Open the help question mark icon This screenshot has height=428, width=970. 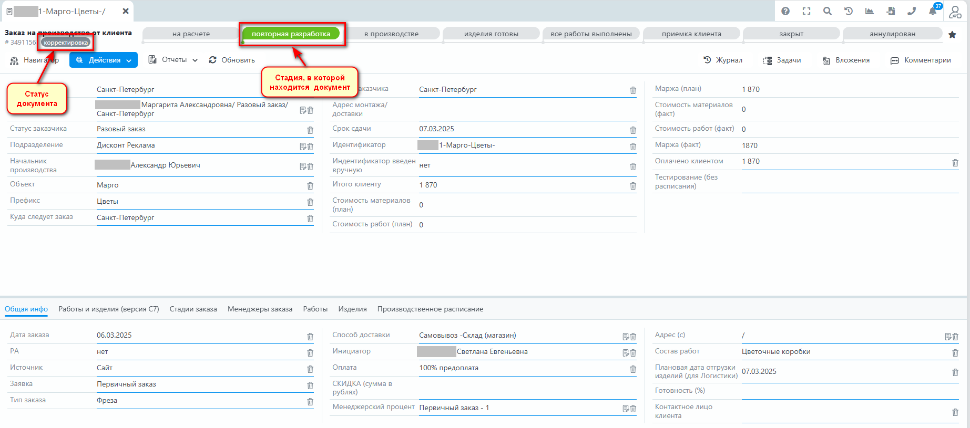pos(785,11)
